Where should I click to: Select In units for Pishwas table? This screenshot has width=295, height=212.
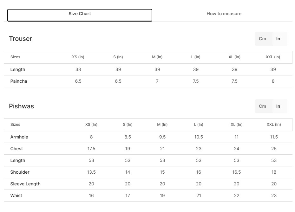pyautogui.click(x=278, y=106)
